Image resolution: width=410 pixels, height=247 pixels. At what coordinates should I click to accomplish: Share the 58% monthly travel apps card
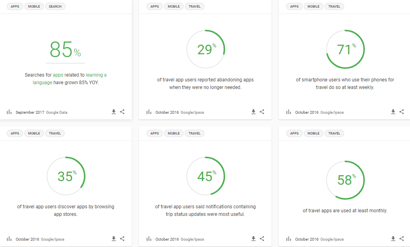402,238
